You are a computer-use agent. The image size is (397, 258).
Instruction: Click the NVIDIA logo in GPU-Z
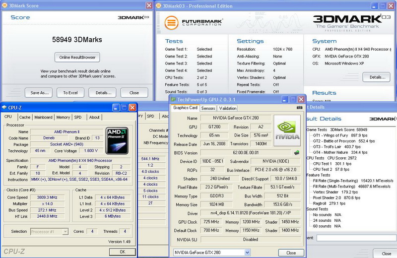pos(287,130)
